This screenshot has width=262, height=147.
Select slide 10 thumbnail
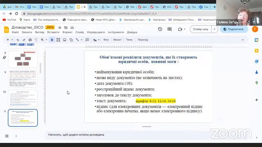(x=23, y=98)
